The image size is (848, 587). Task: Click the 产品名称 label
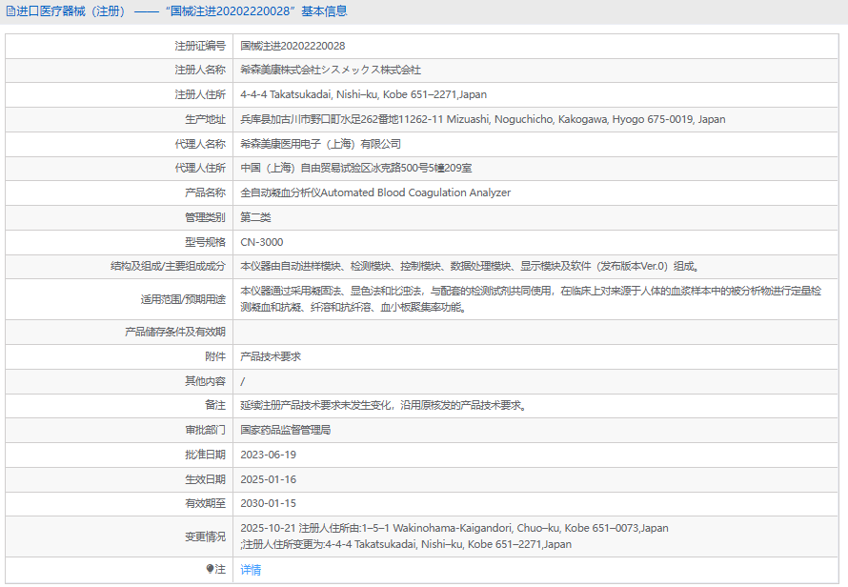tap(206, 192)
